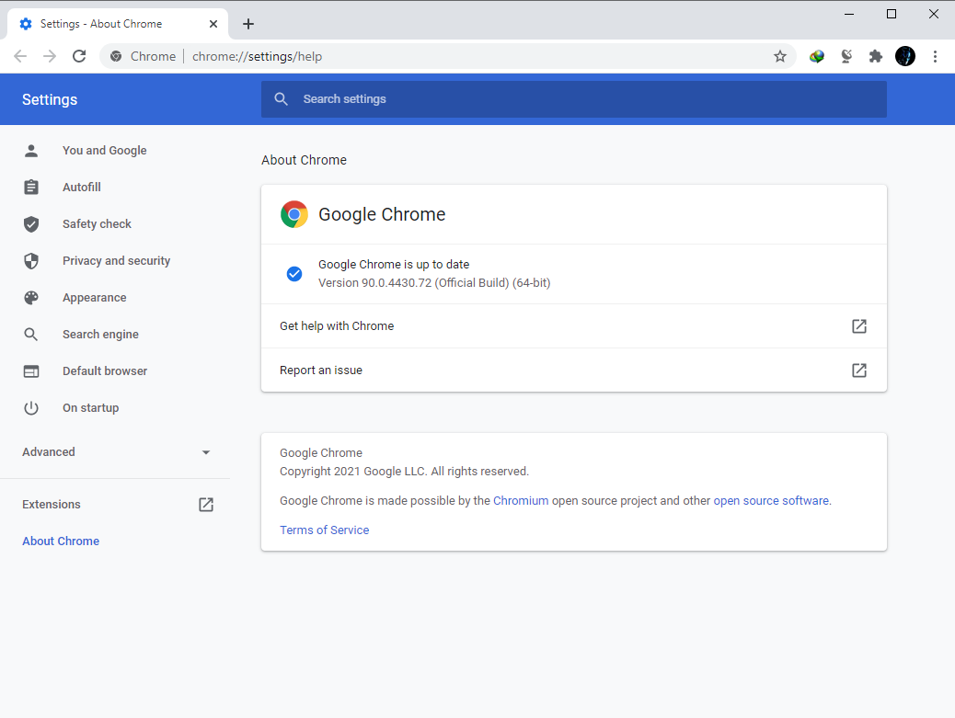The height and width of the screenshot is (718, 955).
Task: Expand the Advanced section arrow
Action: pos(206,452)
